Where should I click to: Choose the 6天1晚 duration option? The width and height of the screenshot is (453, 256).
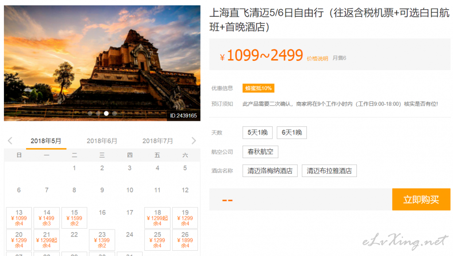292,132
